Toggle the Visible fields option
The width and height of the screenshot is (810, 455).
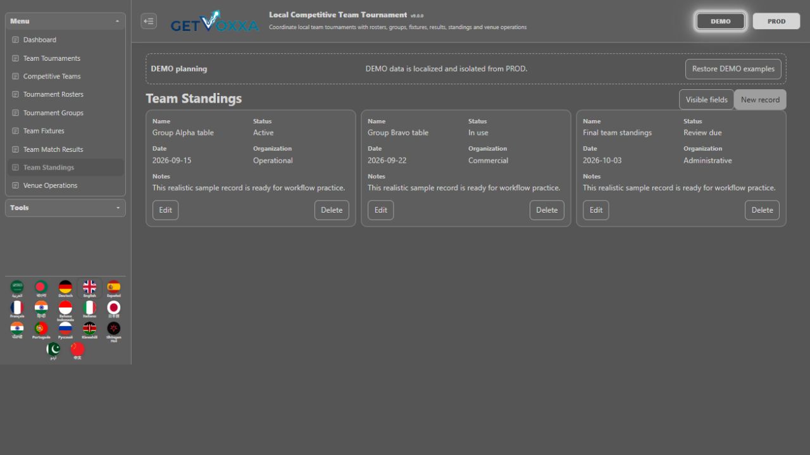tap(707, 99)
